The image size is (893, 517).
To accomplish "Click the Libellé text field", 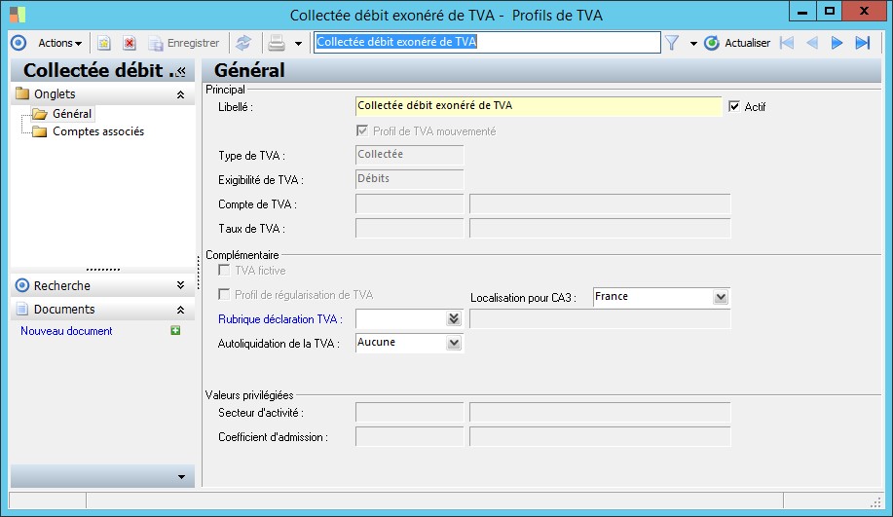I will click(539, 106).
